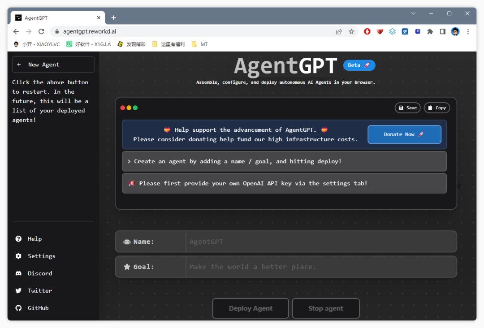The image size is (484, 328).
Task: Bookmark this page with star icon
Action: point(351,31)
